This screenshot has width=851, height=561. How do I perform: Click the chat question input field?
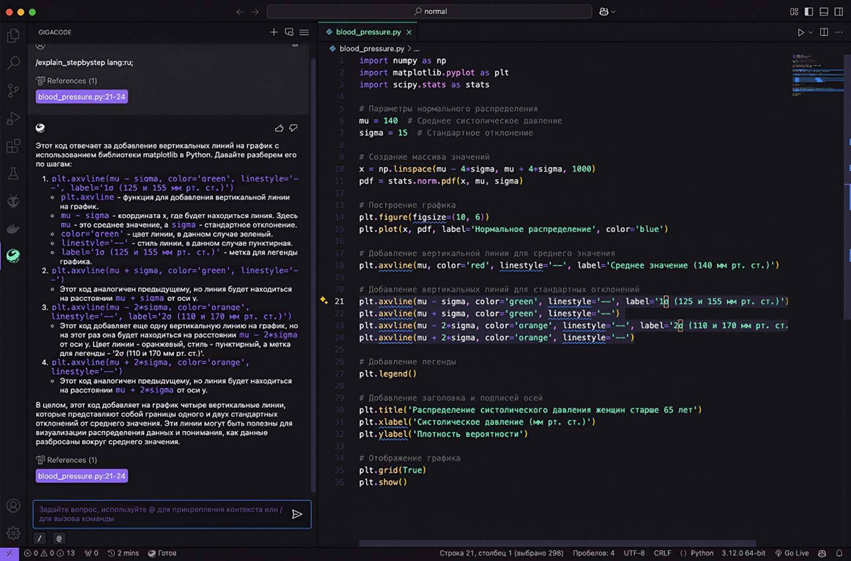[x=160, y=514]
